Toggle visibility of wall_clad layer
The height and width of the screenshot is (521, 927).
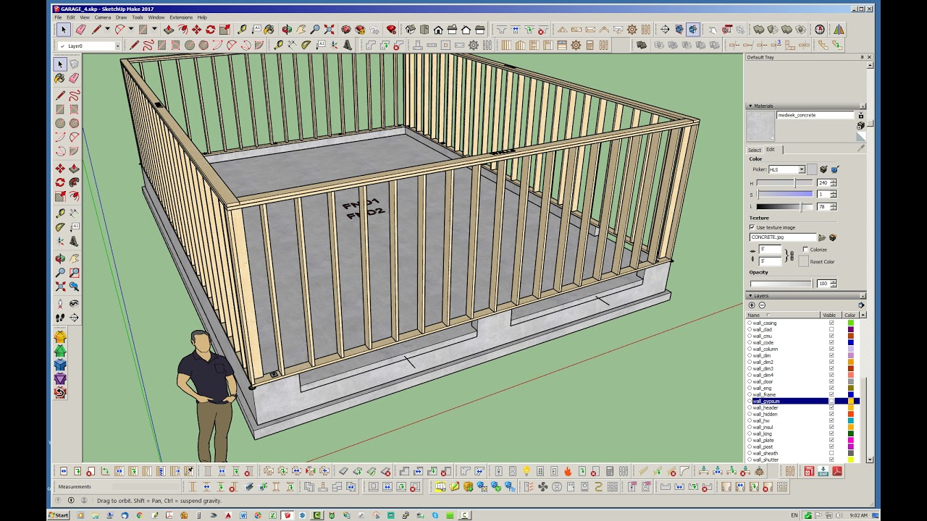831,330
